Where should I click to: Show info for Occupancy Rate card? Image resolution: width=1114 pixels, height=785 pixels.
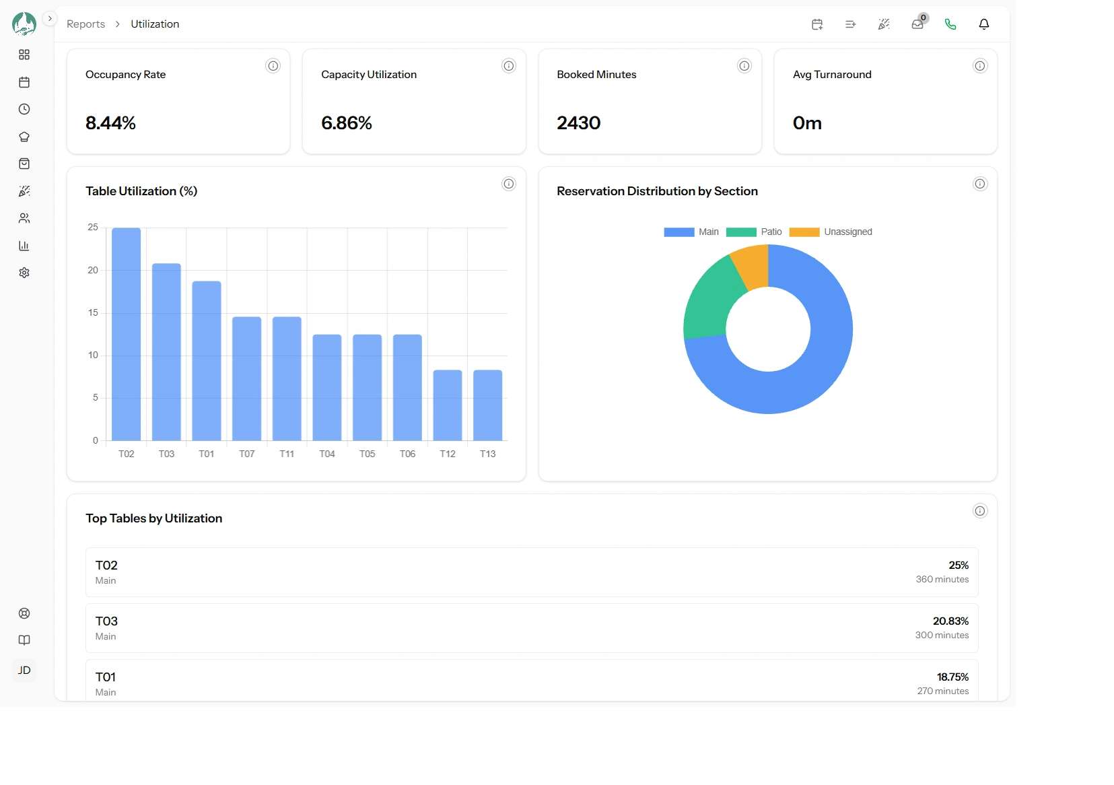(273, 66)
